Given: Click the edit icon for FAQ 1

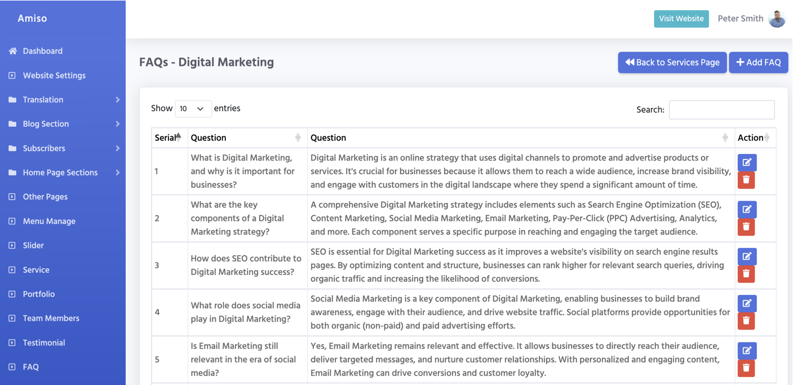Looking at the screenshot, I should pyautogui.click(x=747, y=162).
